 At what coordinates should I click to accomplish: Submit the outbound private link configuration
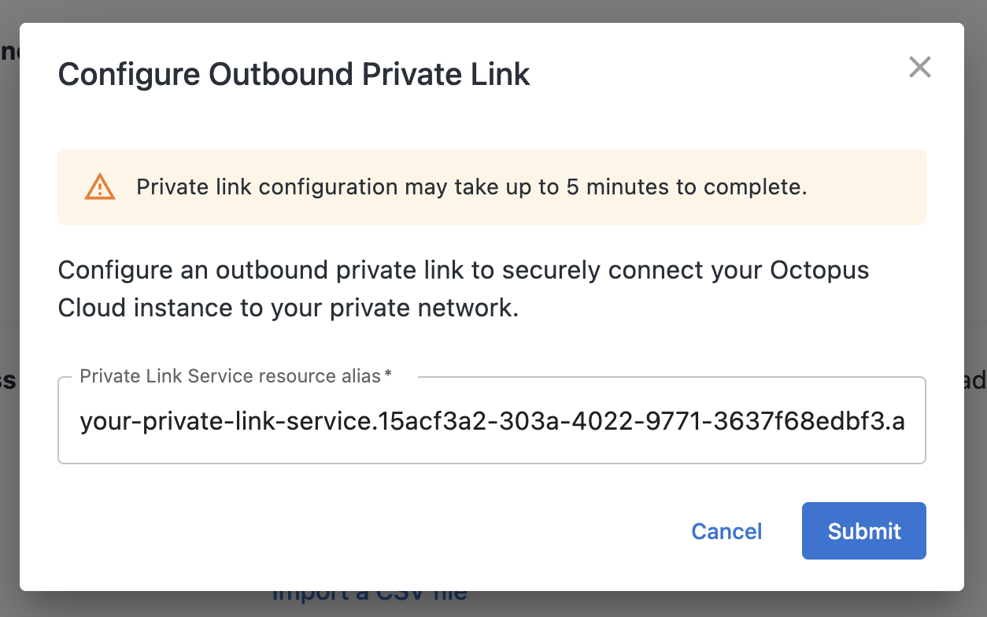tap(863, 530)
